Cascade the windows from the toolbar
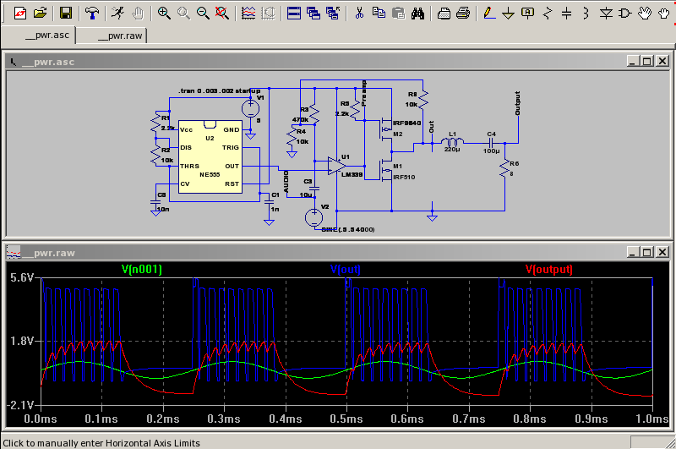Viewport: 676px width, 449px height. (313, 14)
